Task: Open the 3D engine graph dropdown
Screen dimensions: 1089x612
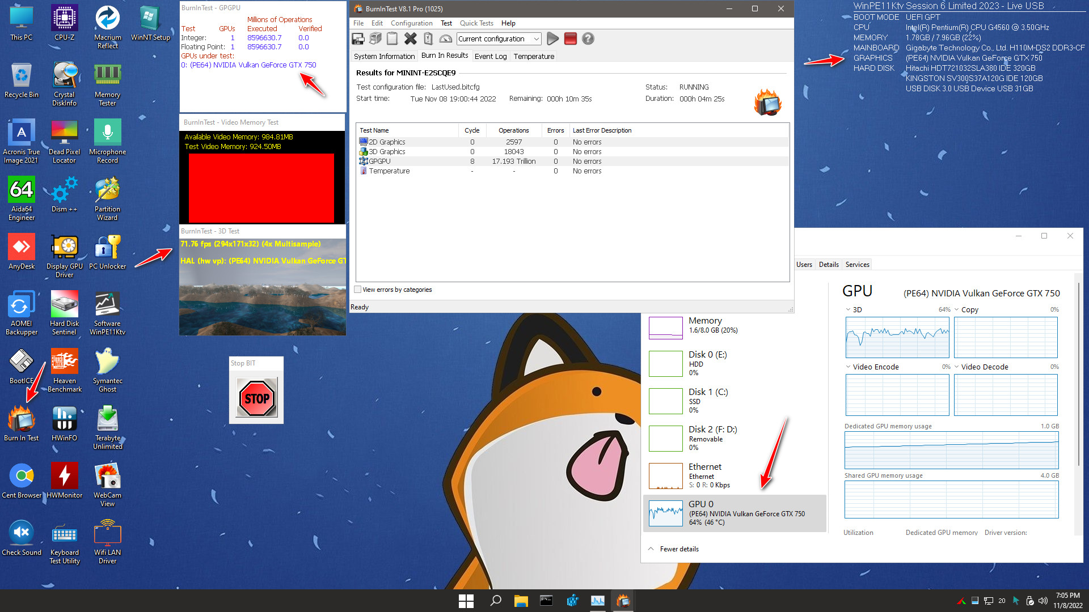Action: (848, 310)
